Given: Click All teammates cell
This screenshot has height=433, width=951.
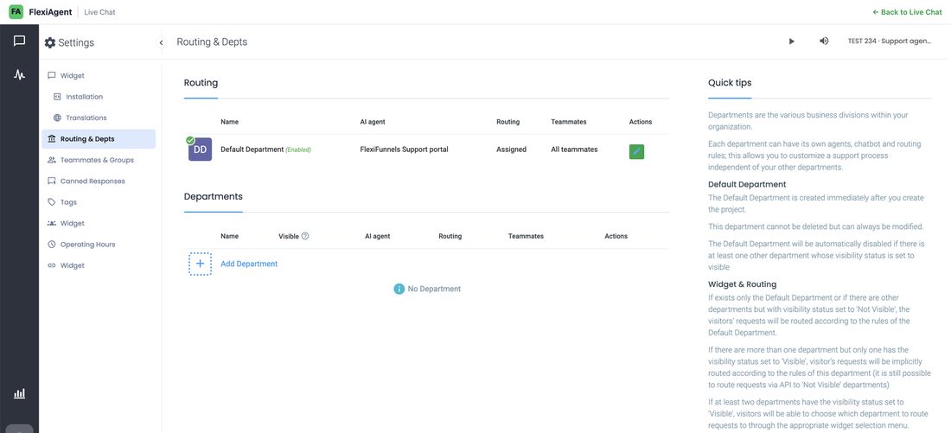Looking at the screenshot, I should (574, 150).
